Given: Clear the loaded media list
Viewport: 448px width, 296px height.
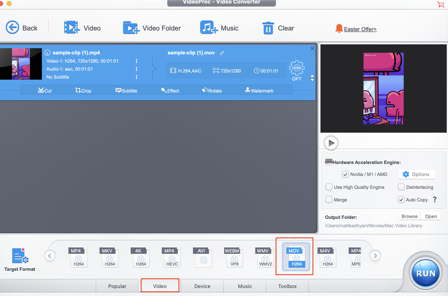Looking at the screenshot, I should [x=278, y=28].
